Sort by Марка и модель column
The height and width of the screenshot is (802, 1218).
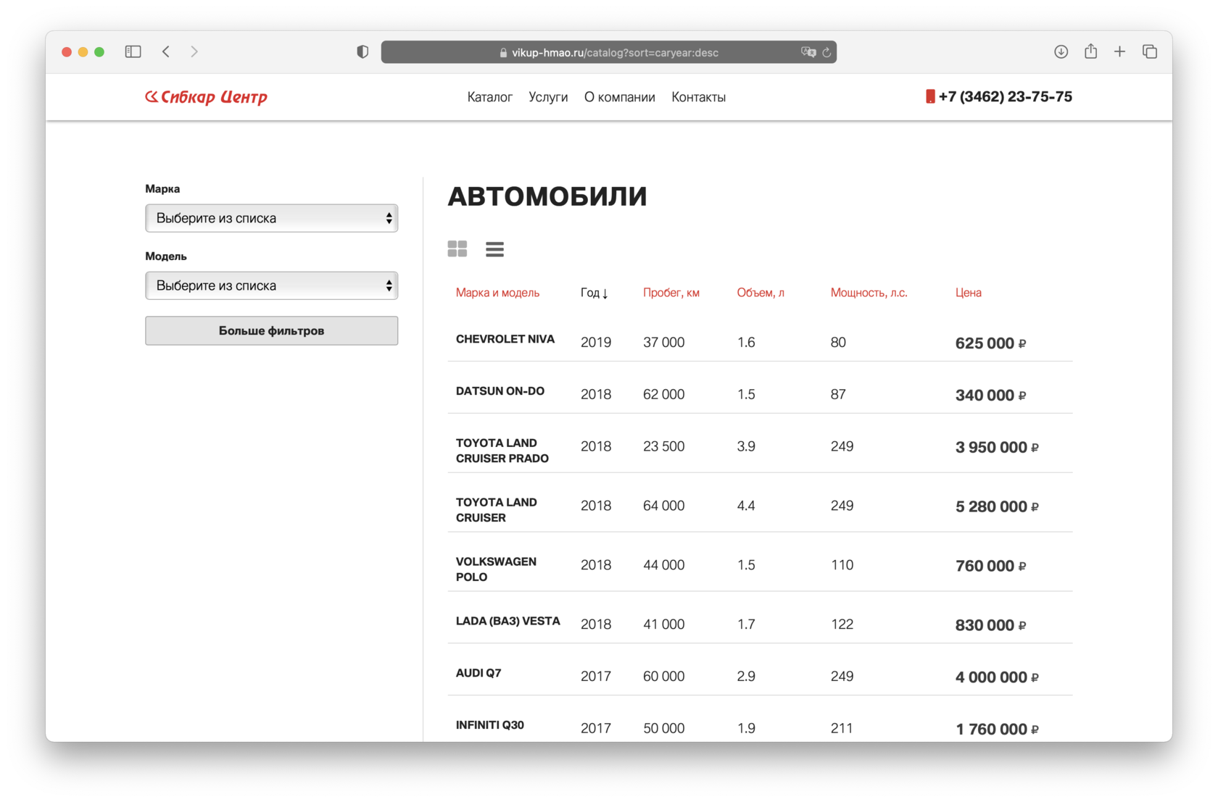(497, 293)
